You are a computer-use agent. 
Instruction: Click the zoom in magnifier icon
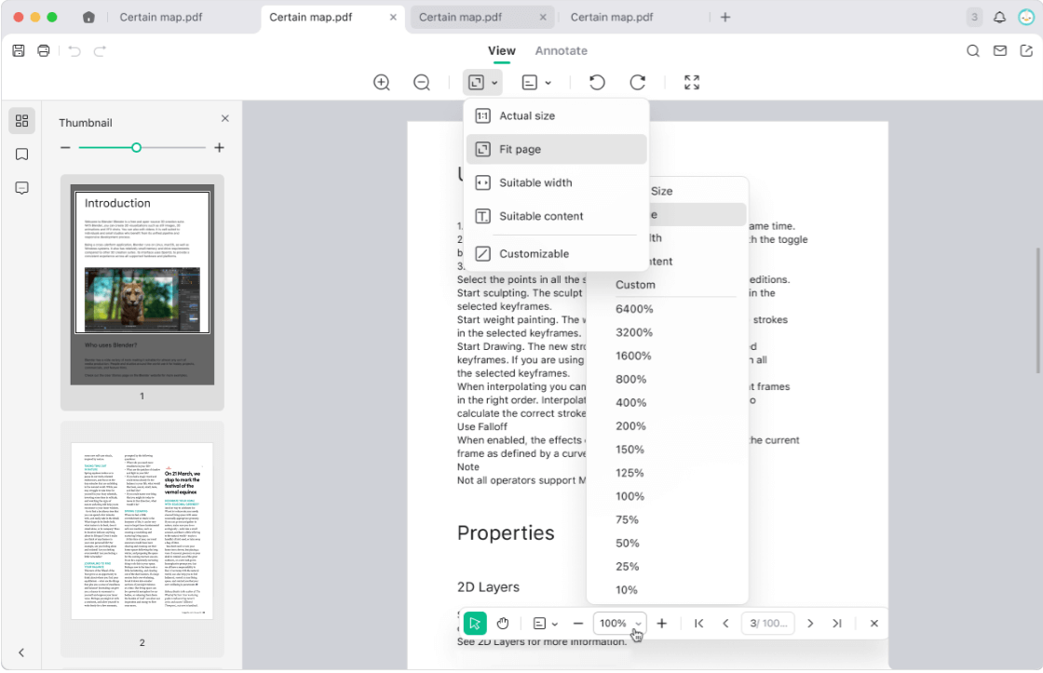[x=382, y=83]
